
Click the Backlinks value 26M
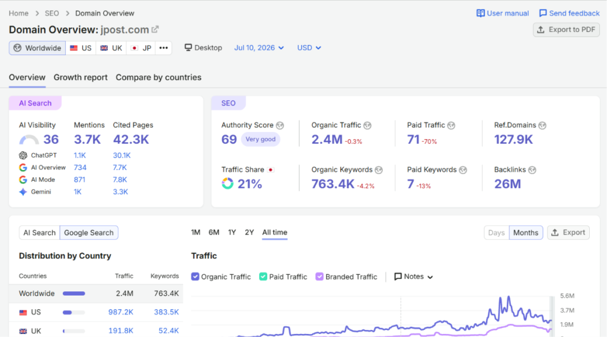click(507, 184)
